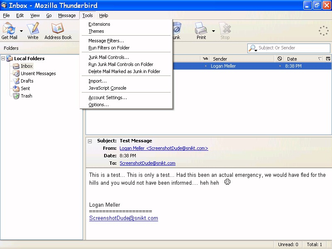Sort by the read-status glasses column

click(205, 59)
